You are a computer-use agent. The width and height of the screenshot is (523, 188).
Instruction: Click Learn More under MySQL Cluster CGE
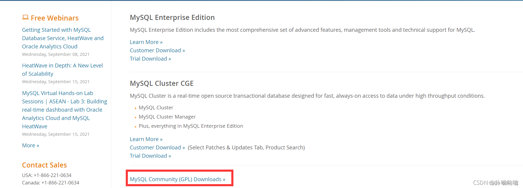point(146,139)
